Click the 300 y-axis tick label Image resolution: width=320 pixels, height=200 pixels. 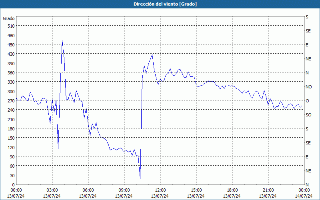point(11,92)
